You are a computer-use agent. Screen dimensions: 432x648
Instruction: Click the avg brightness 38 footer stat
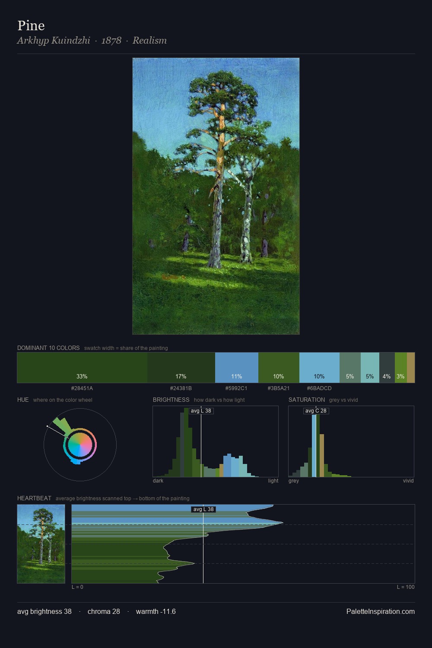tap(44, 611)
